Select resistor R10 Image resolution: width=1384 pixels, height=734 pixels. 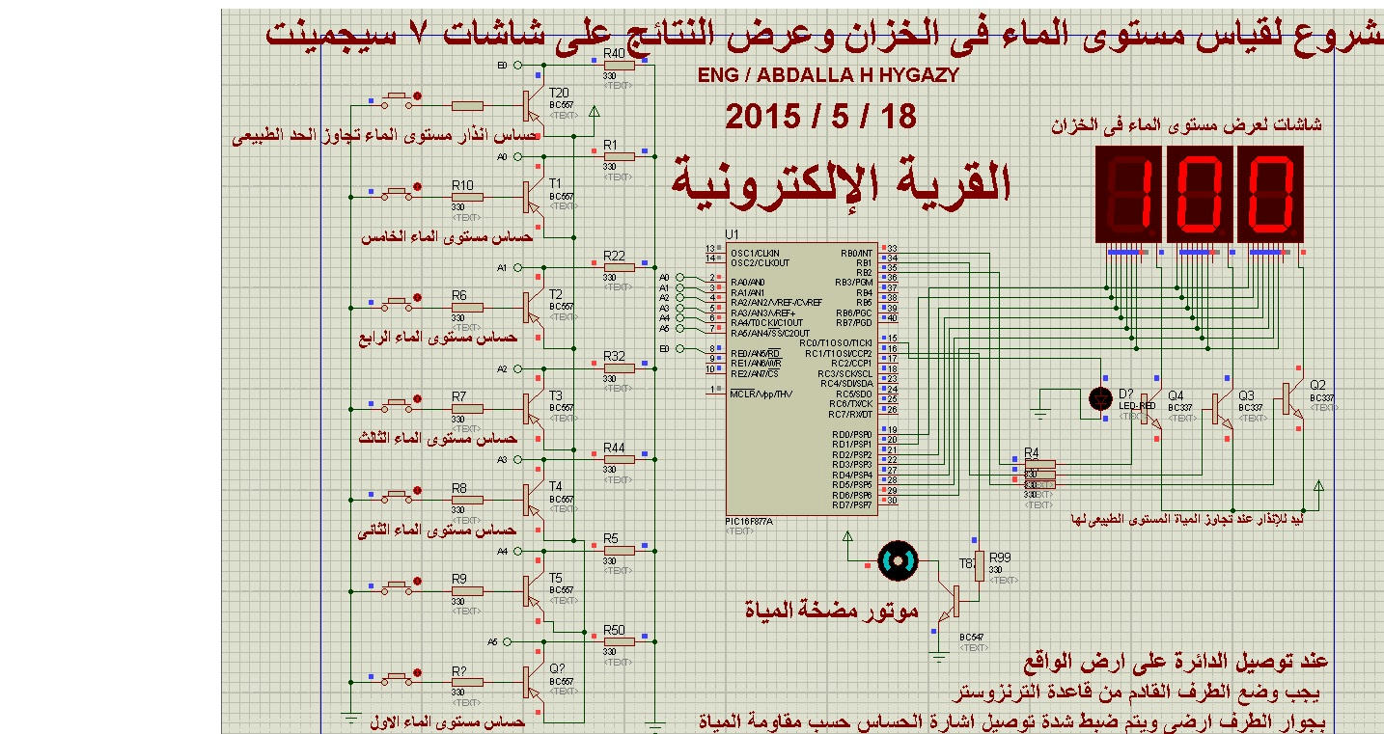coord(466,197)
